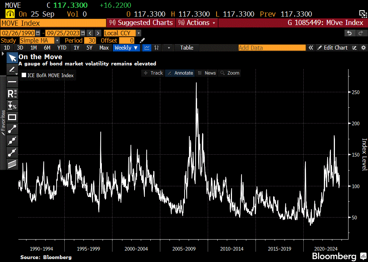
Task: Click the chart title 'On the Move'
Action: click(40, 57)
